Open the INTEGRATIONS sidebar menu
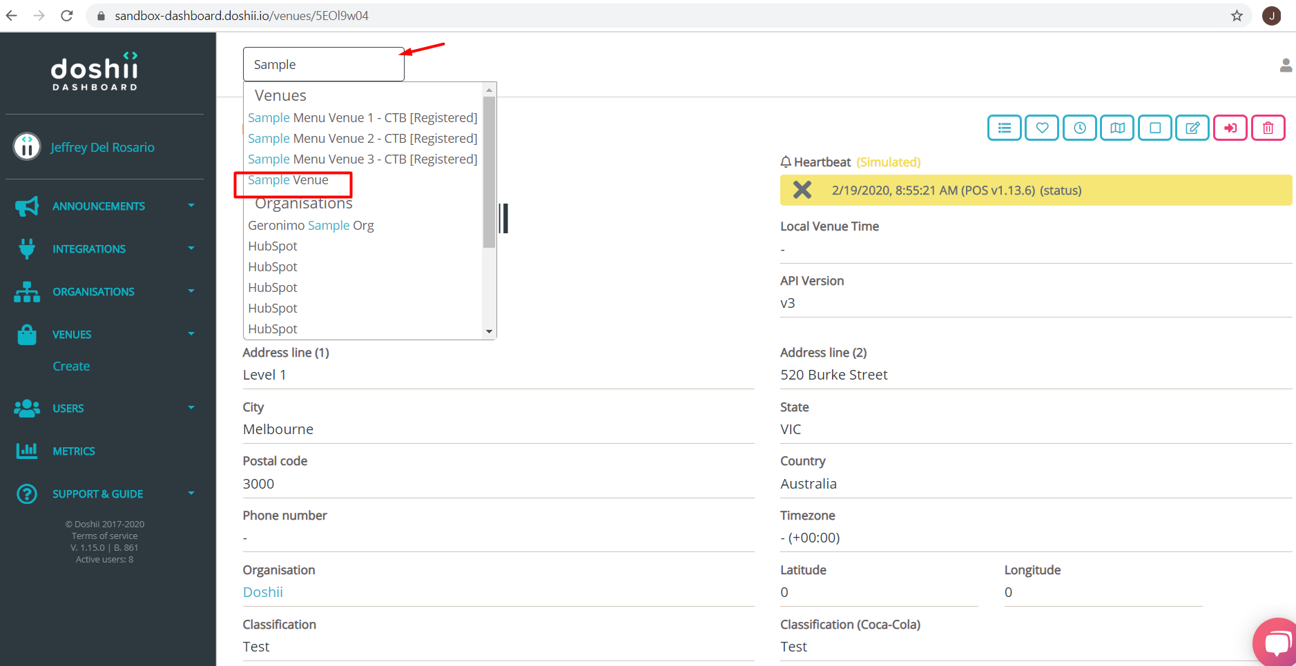The image size is (1296, 666). coord(89,249)
